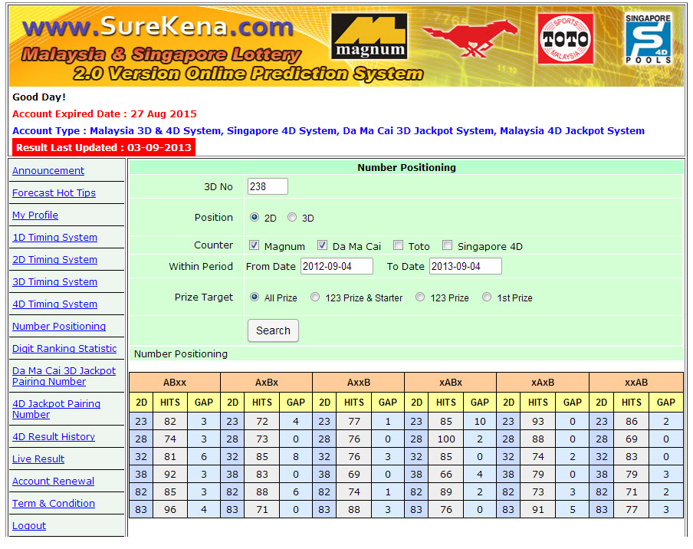The width and height of the screenshot is (693, 549).
Task: Choose the 1st Prize target option
Action: tap(487, 298)
